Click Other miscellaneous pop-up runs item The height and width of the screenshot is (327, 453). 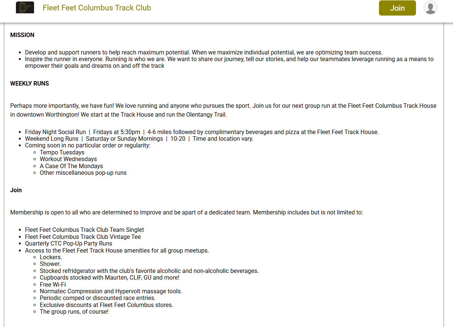pyautogui.click(x=83, y=173)
